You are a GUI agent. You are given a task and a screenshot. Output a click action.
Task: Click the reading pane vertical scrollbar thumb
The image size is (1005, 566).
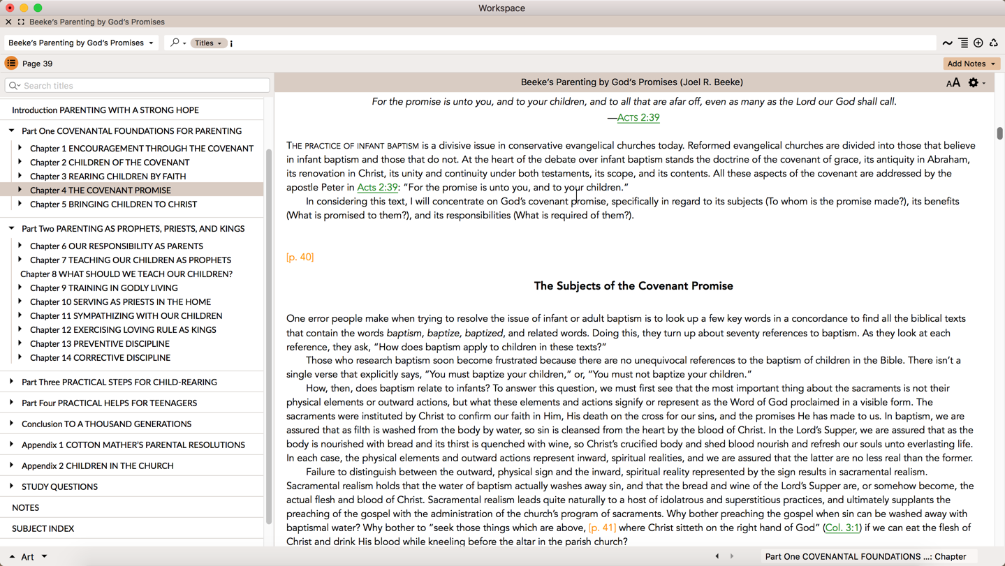click(x=1000, y=133)
